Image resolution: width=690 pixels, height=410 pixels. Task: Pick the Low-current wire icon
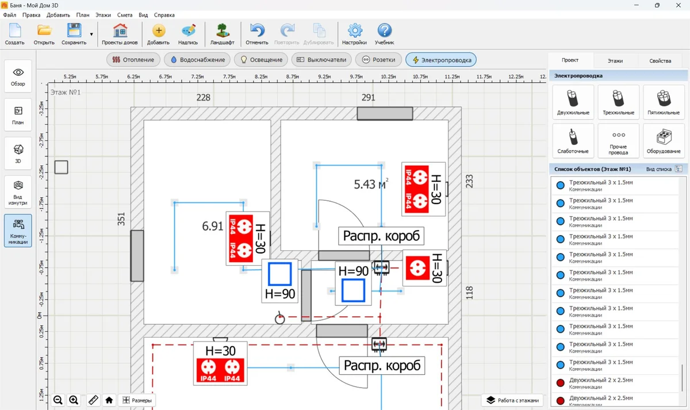point(573,140)
